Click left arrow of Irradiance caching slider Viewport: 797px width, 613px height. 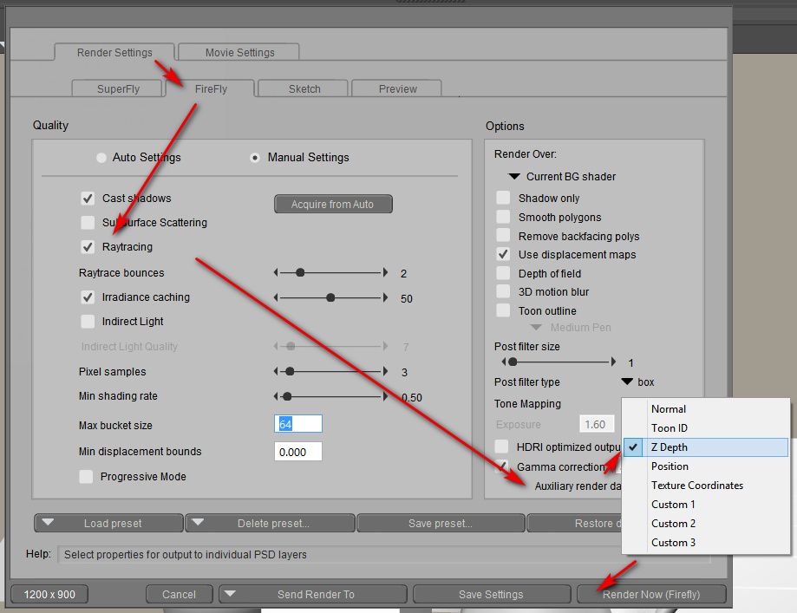pos(277,297)
